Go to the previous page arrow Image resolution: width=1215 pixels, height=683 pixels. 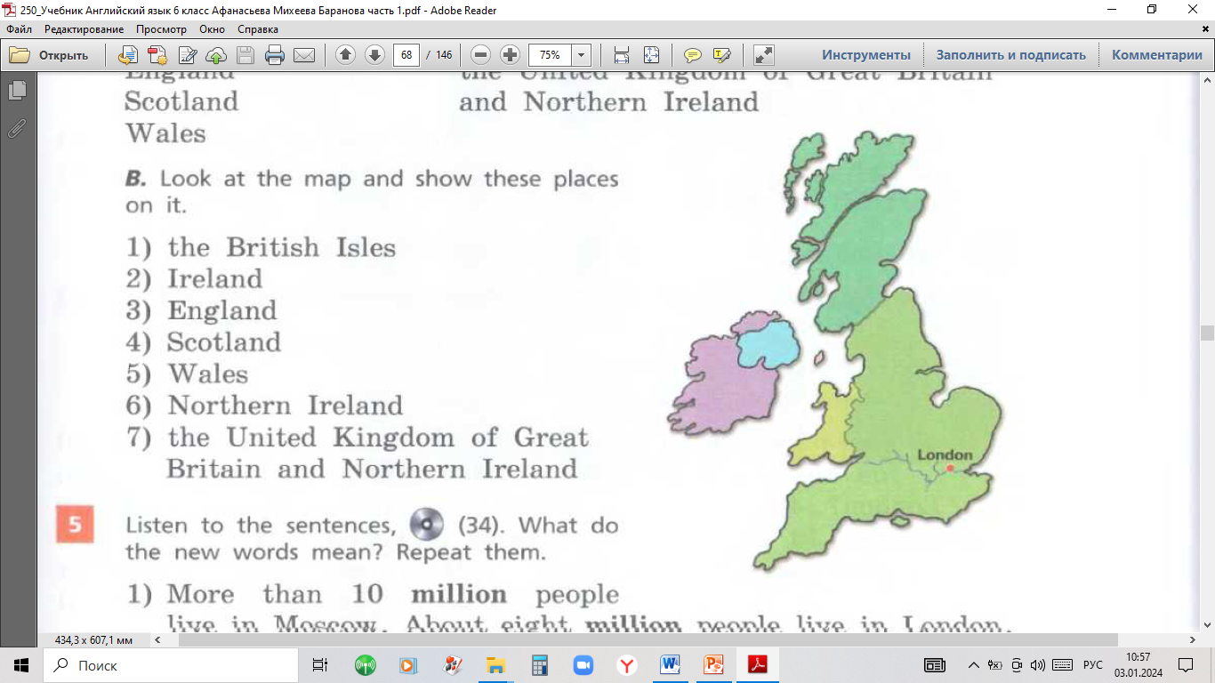click(345, 55)
